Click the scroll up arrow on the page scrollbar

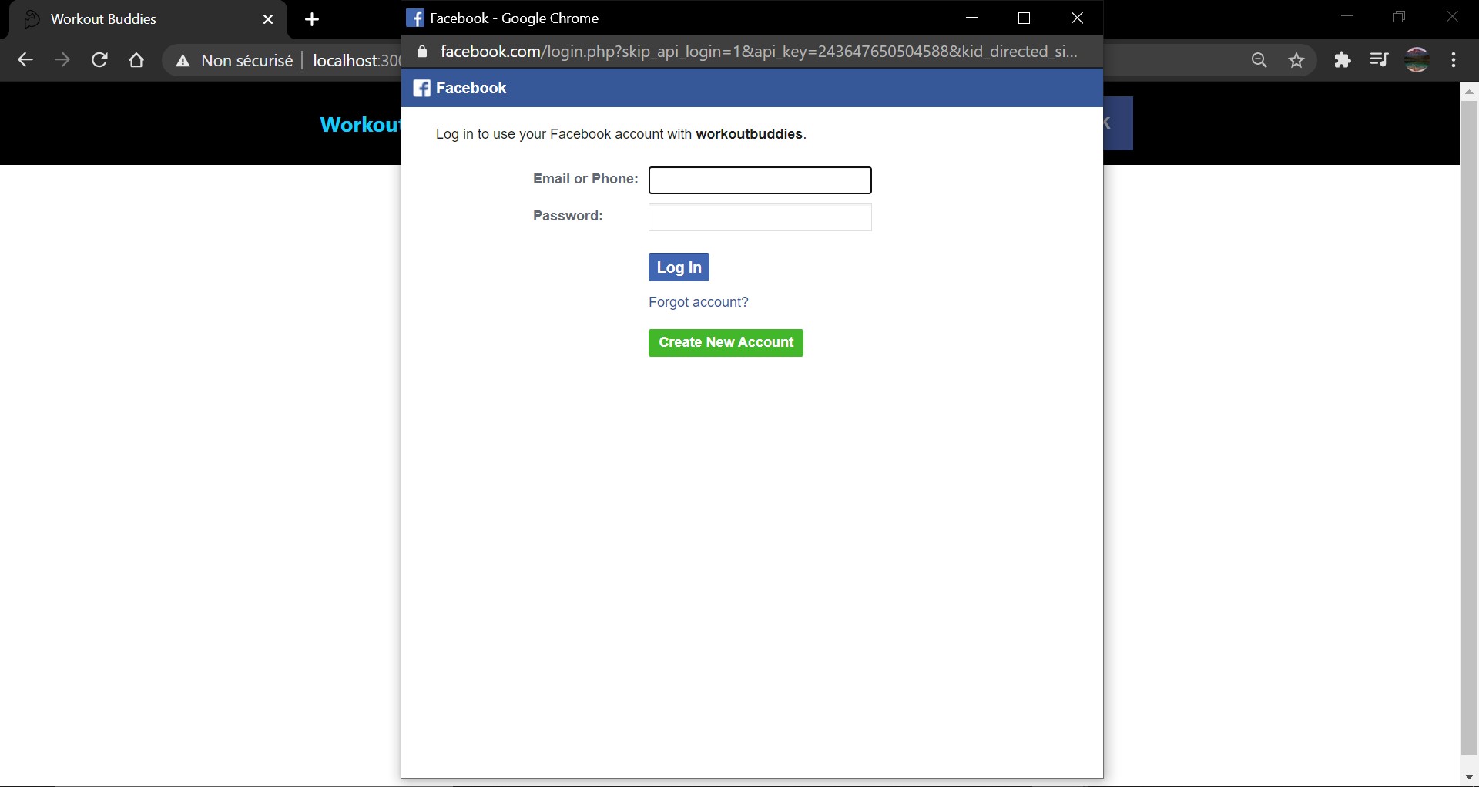point(1469,91)
